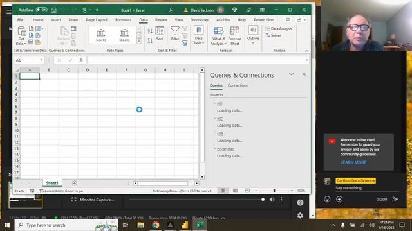The height and width of the screenshot is (231, 412).
Task: Create a Forecast Sheet
Action: pos(234,36)
